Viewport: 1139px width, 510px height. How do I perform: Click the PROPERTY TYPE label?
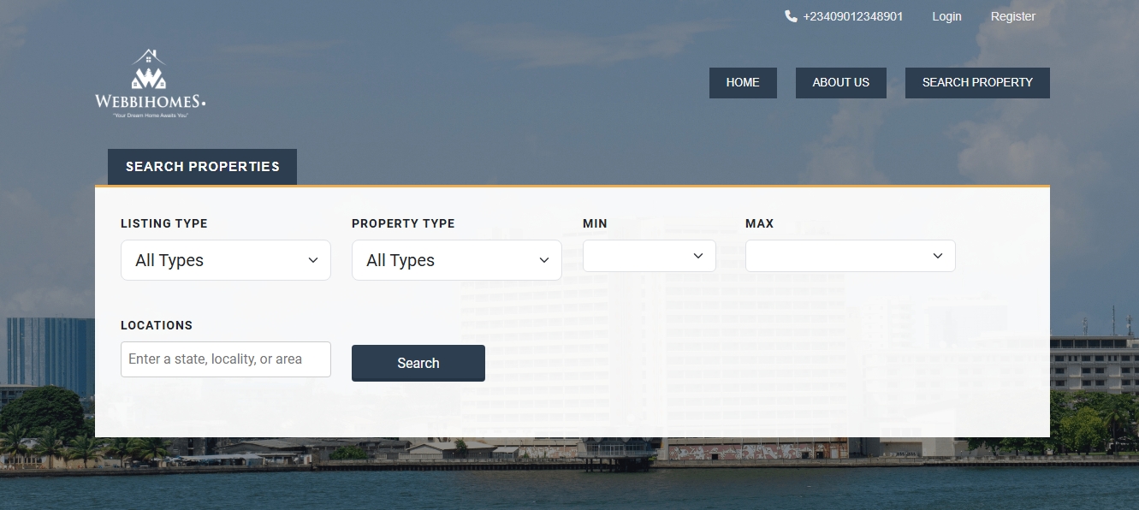[x=403, y=223]
